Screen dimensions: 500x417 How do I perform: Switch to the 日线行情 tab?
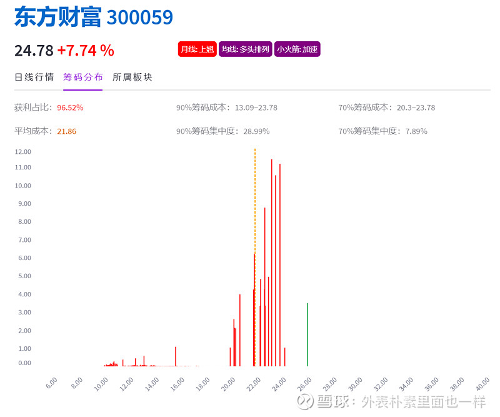(x=34, y=77)
